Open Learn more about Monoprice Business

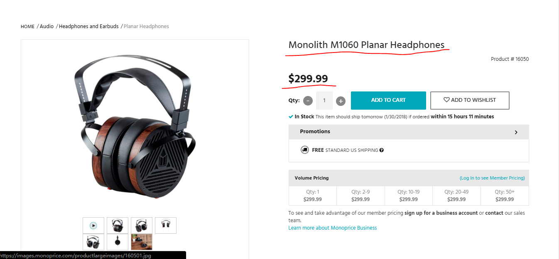point(333,228)
